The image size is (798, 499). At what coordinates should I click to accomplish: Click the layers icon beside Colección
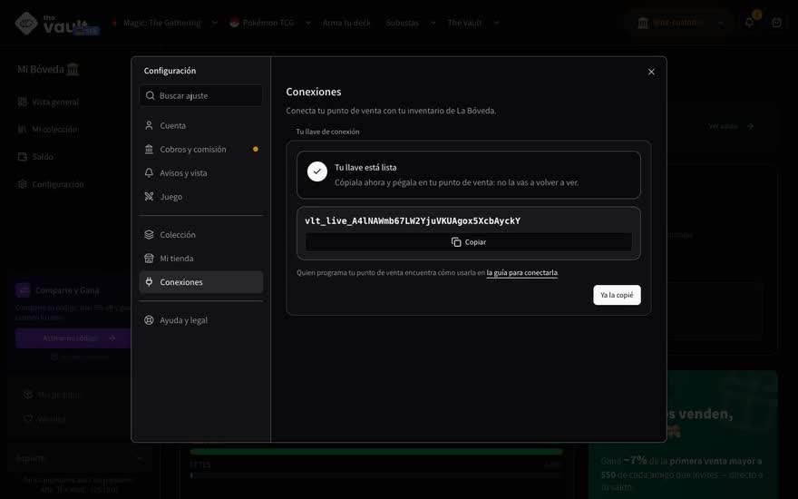coord(149,235)
